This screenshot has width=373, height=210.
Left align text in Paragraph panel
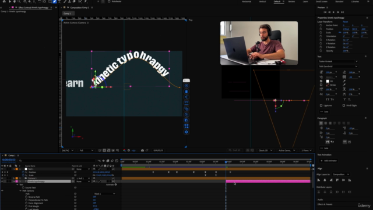[321, 123]
